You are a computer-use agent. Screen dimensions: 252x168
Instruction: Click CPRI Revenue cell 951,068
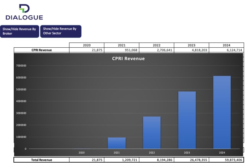click(x=122, y=50)
